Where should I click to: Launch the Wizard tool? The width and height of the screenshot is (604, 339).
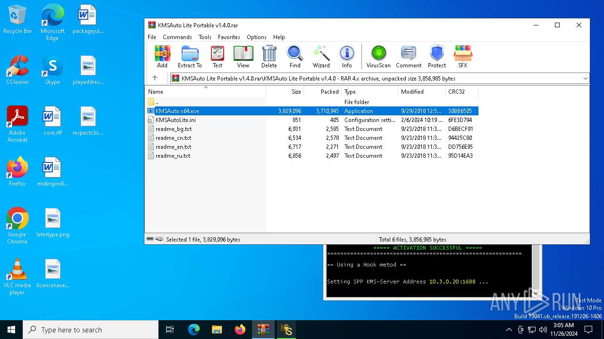321,56
